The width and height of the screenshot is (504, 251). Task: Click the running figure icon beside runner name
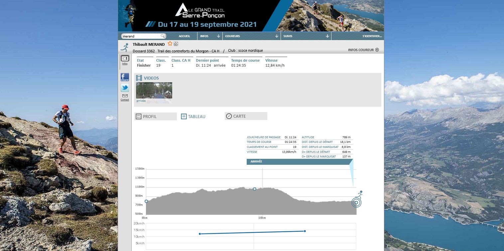pyautogui.click(x=125, y=47)
